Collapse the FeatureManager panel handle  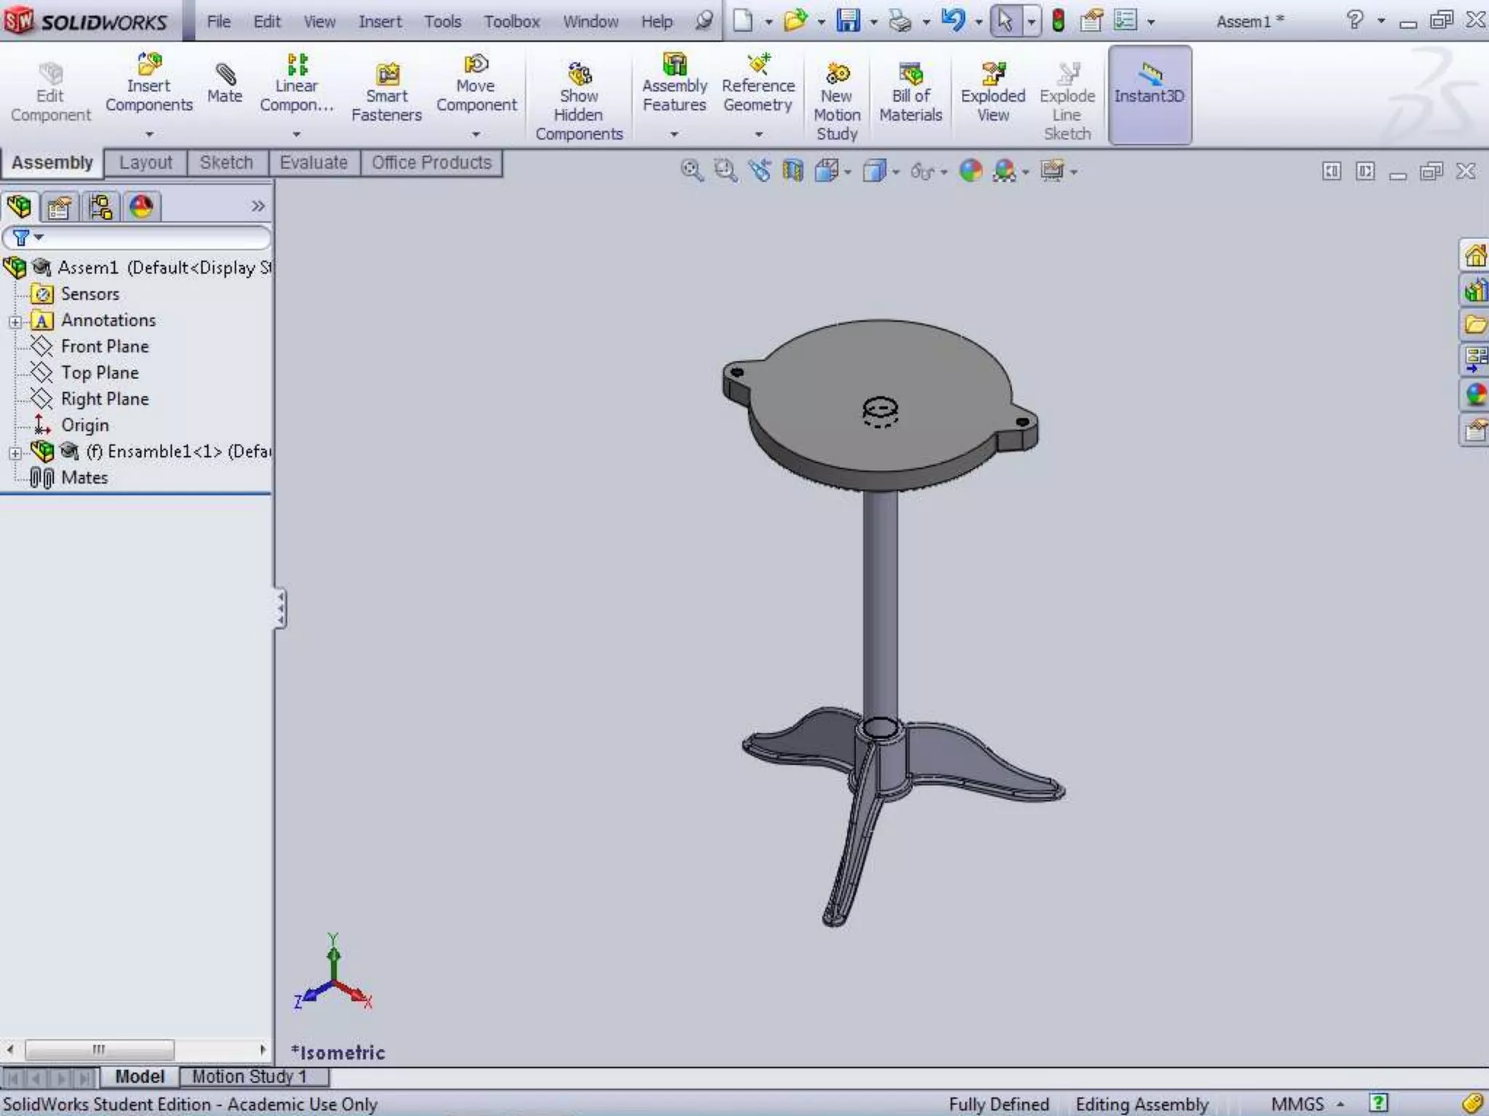tap(280, 607)
